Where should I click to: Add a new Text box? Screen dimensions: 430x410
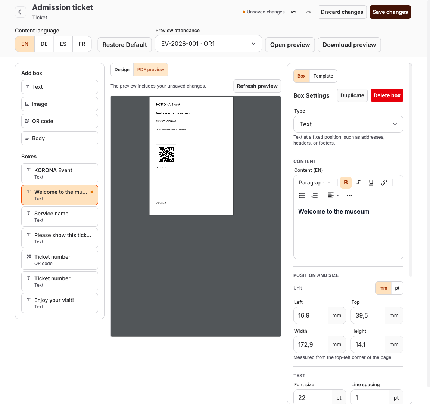click(x=60, y=87)
